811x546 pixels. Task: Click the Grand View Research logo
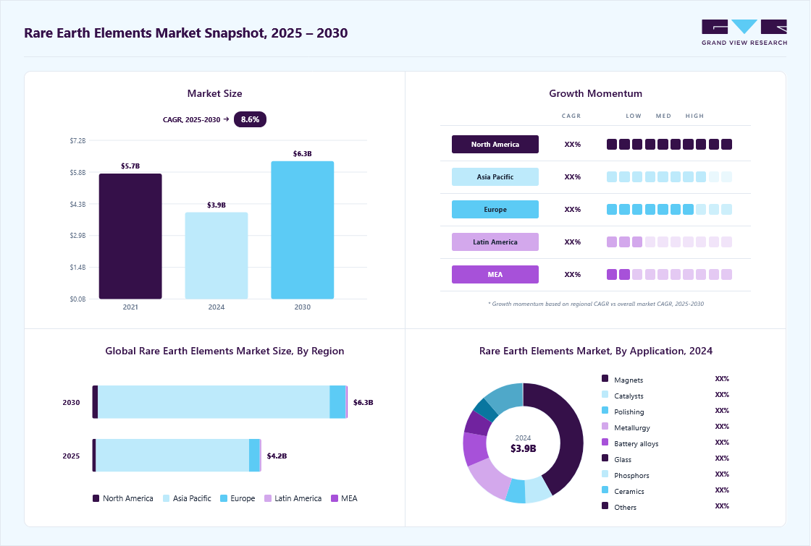pos(744,33)
